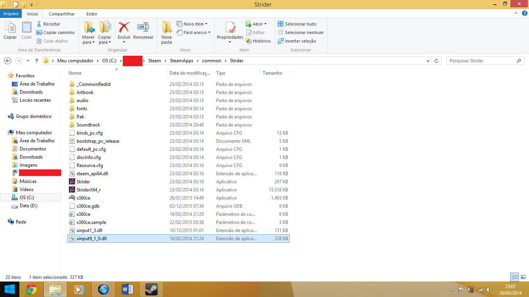This screenshot has width=529, height=297.
Task: Click Colar atalho in ribbon
Action: 52,41
